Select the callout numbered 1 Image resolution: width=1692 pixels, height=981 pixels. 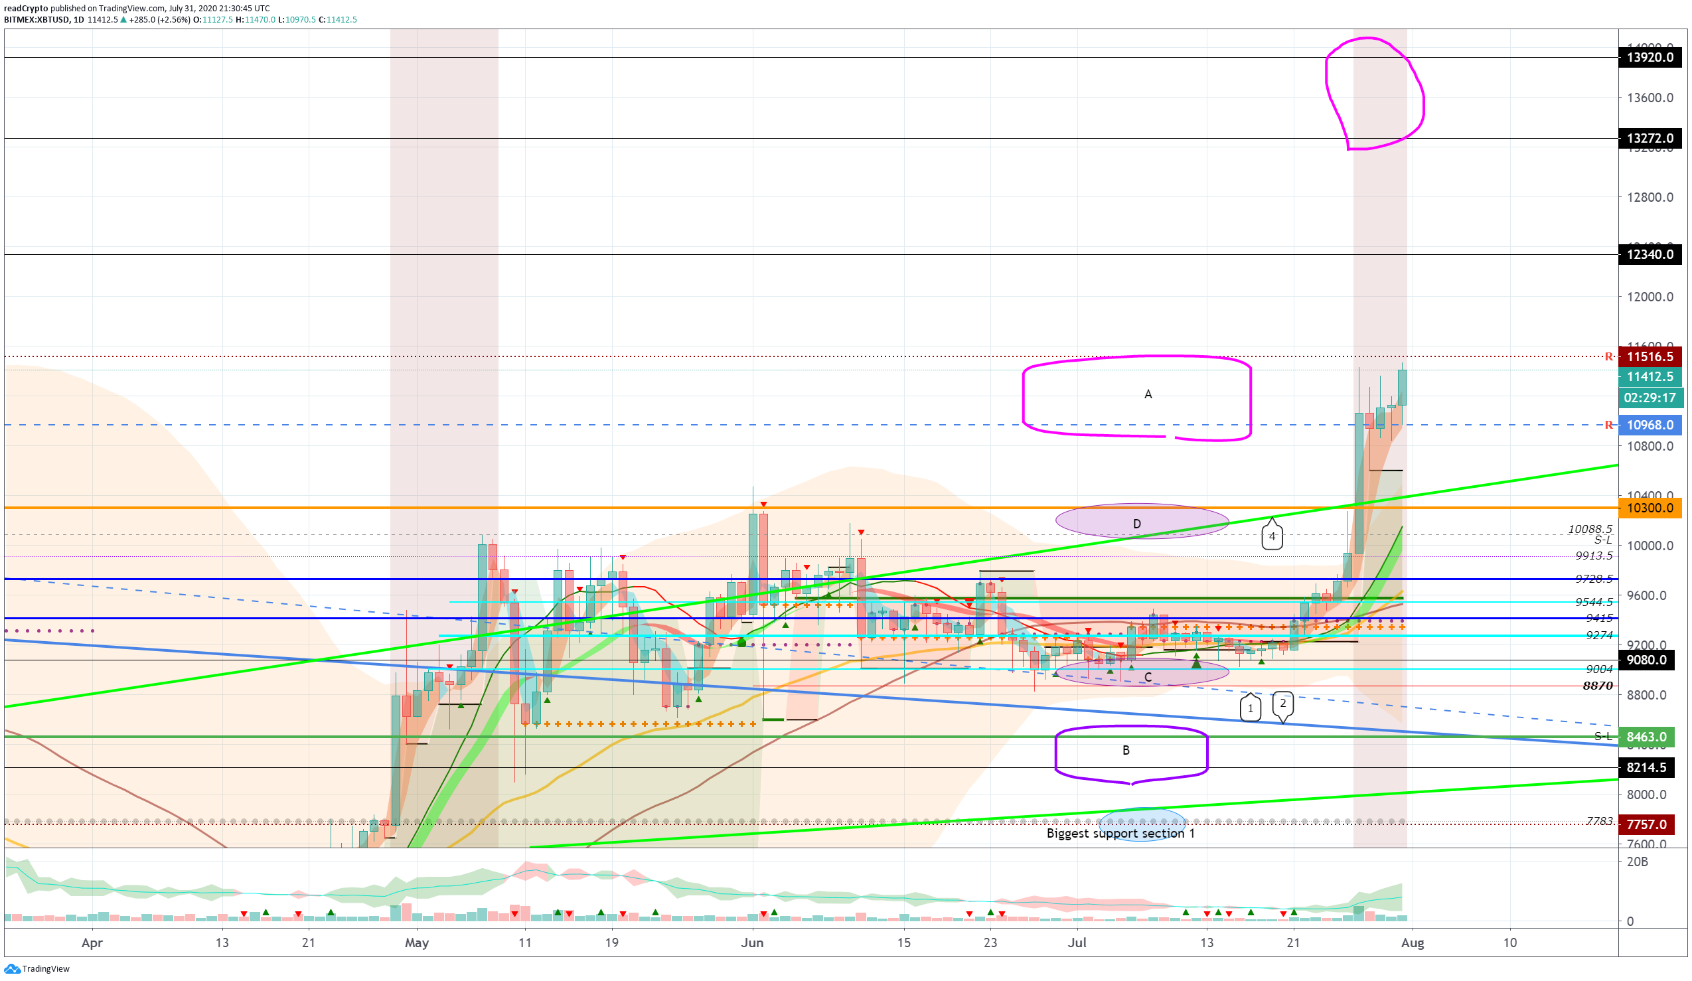1250,708
